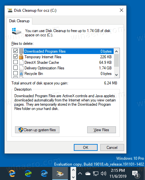Click the file list scroll-down arrow
Image resolution: width=145 pixels, height=180 pixels.
click(117, 75)
